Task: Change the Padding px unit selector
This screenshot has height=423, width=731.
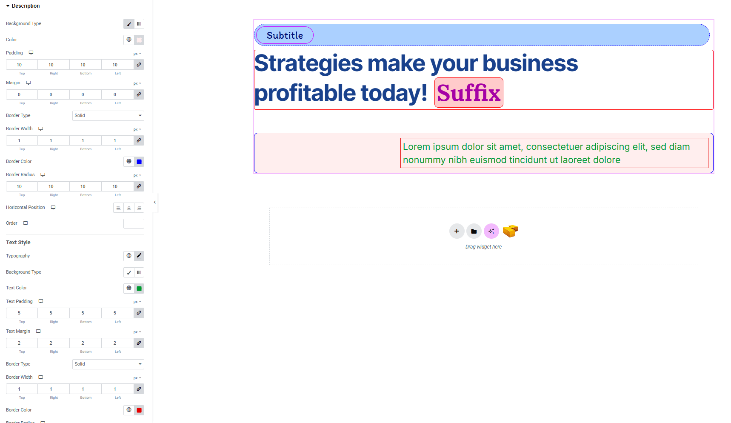Action: [x=137, y=54]
